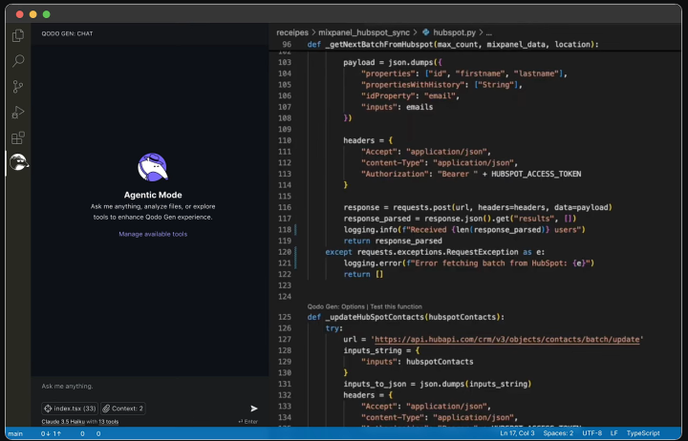Image resolution: width=688 pixels, height=441 pixels.
Task: Click the UTF-8 encoding in status bar
Action: (x=591, y=433)
